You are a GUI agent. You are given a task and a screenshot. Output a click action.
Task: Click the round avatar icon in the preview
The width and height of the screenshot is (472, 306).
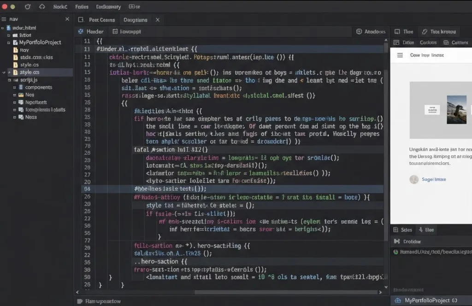pyautogui.click(x=414, y=179)
